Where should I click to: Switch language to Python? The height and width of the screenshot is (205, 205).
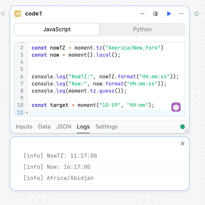(142, 29)
